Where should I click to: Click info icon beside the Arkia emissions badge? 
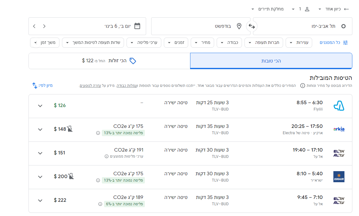point(98,133)
